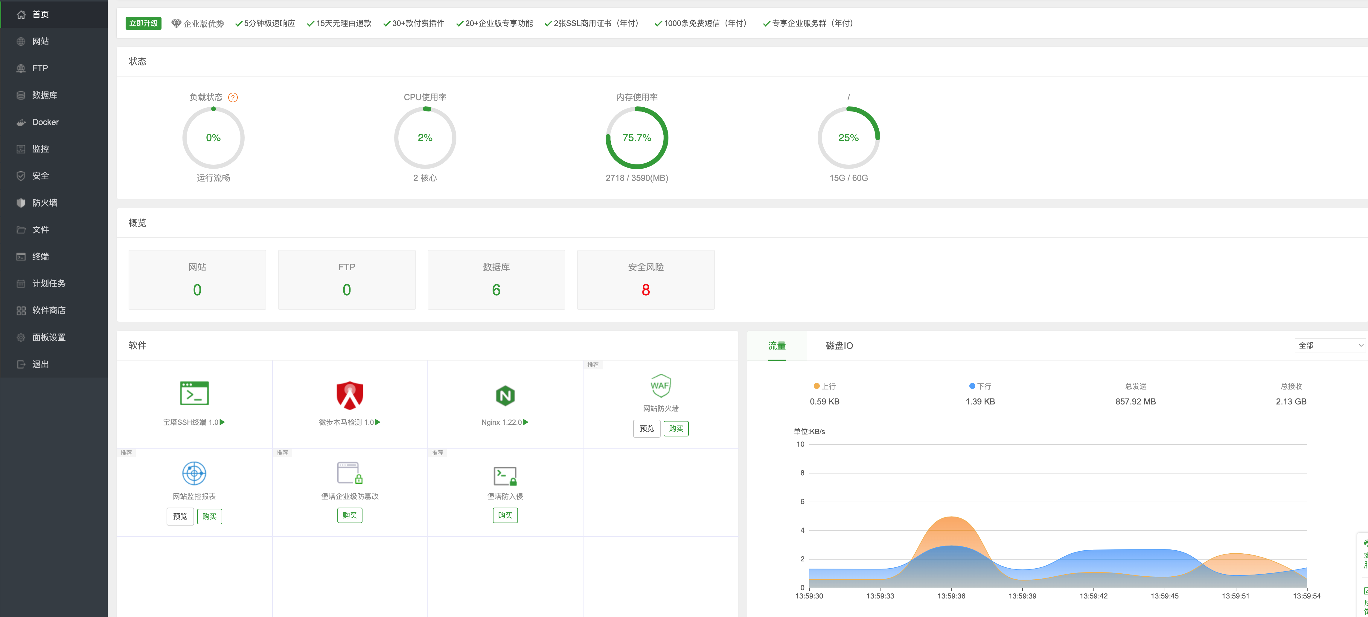This screenshot has width=1368, height=617.
Task: Click the website monitoring report target icon
Action: 194,473
